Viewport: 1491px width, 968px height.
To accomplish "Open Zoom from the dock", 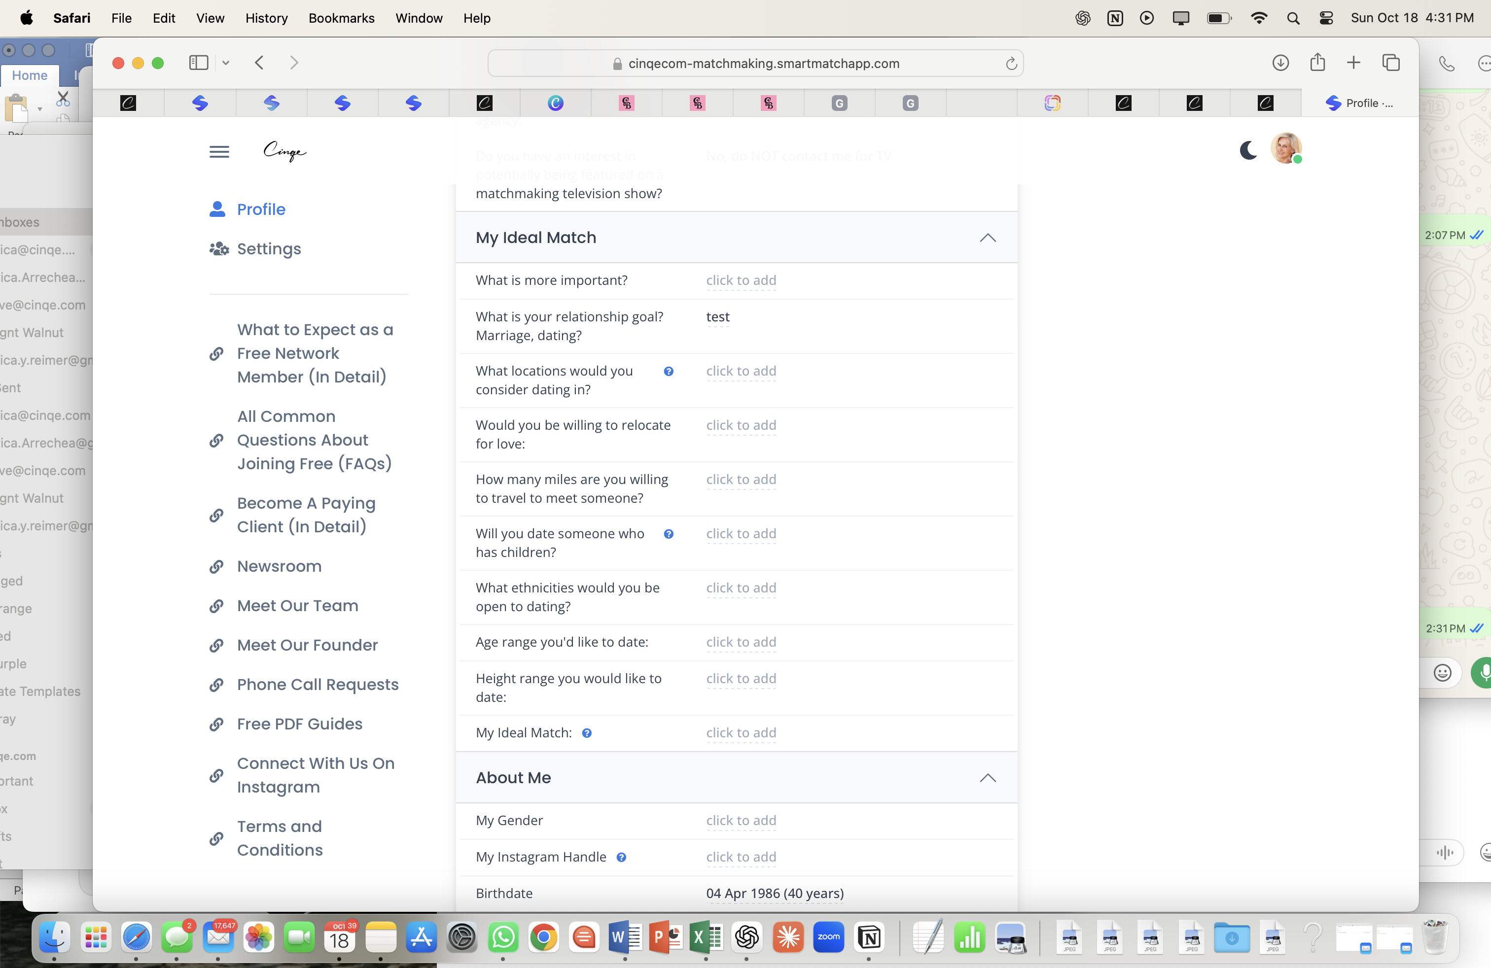I will pyautogui.click(x=828, y=937).
